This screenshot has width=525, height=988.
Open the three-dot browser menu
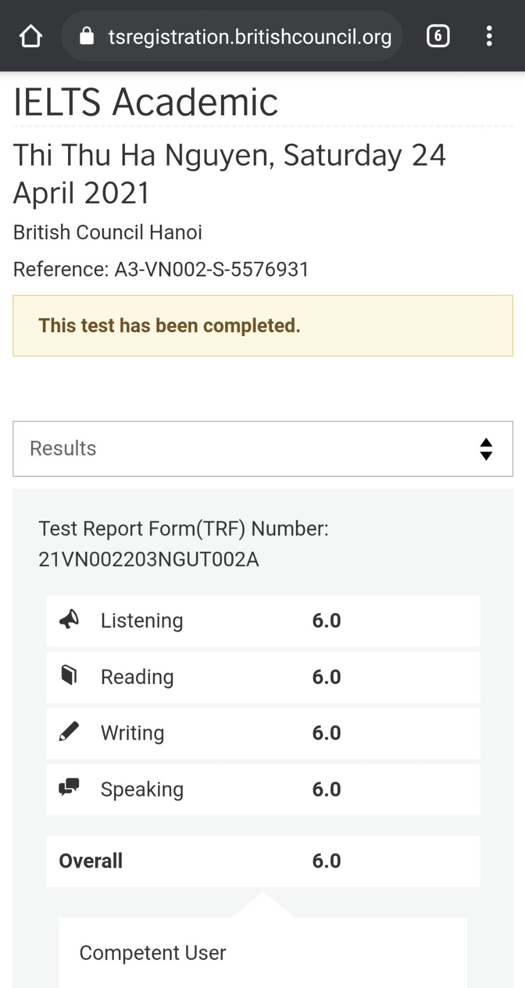(489, 36)
